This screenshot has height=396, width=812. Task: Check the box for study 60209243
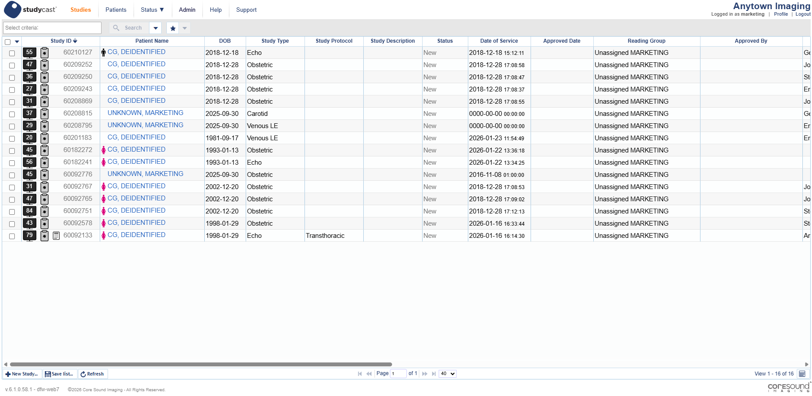click(12, 90)
